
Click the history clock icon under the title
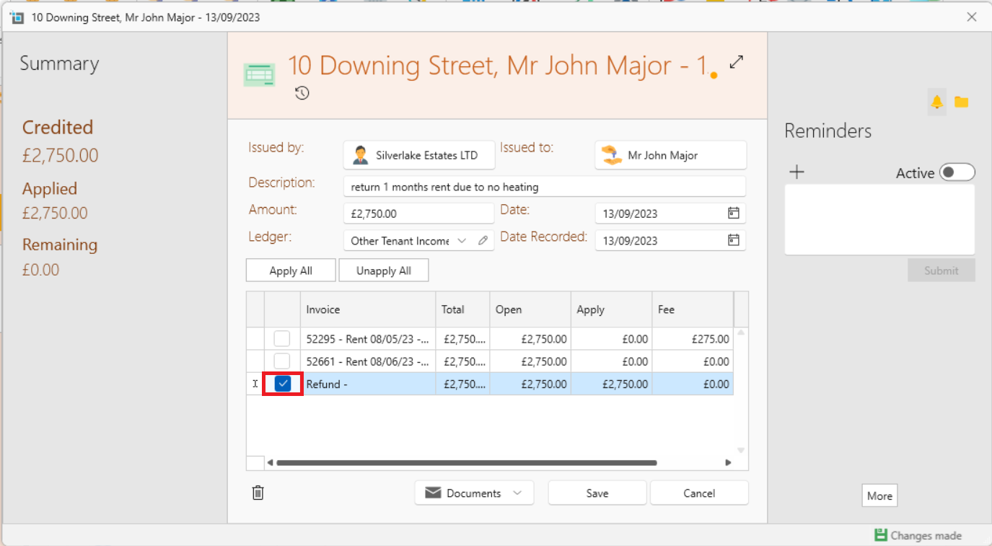[x=302, y=93]
